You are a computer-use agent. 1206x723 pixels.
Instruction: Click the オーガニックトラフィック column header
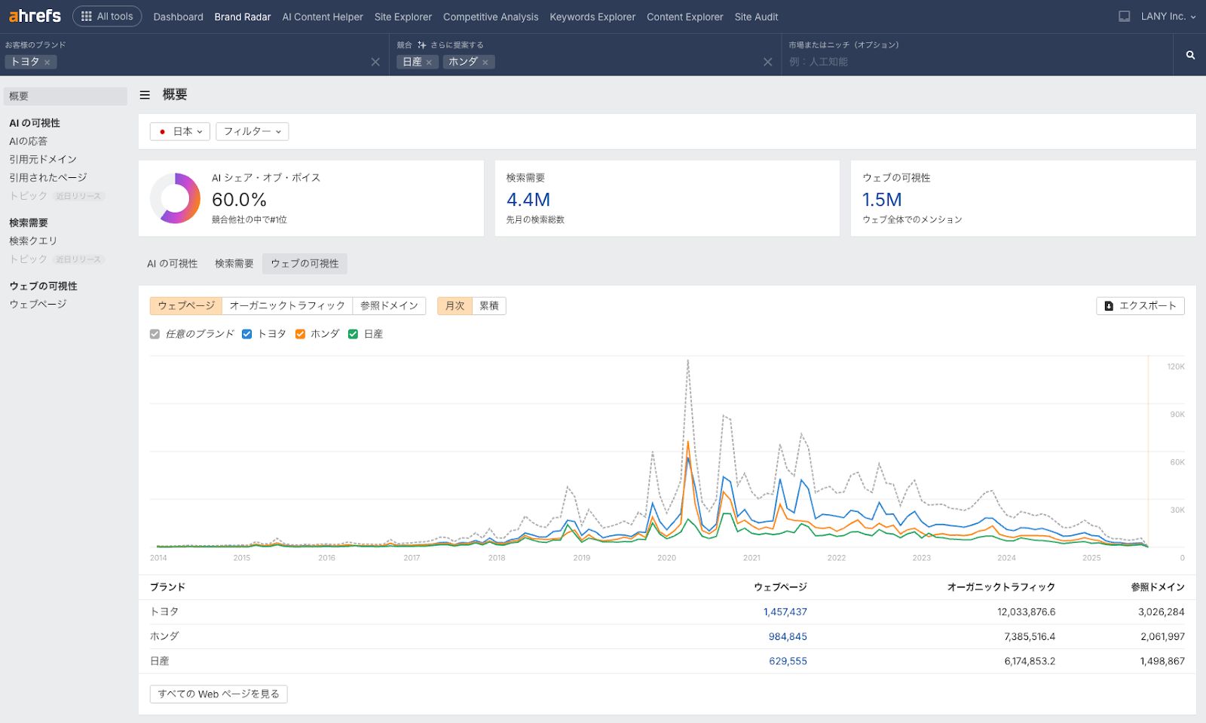[x=1001, y=587]
